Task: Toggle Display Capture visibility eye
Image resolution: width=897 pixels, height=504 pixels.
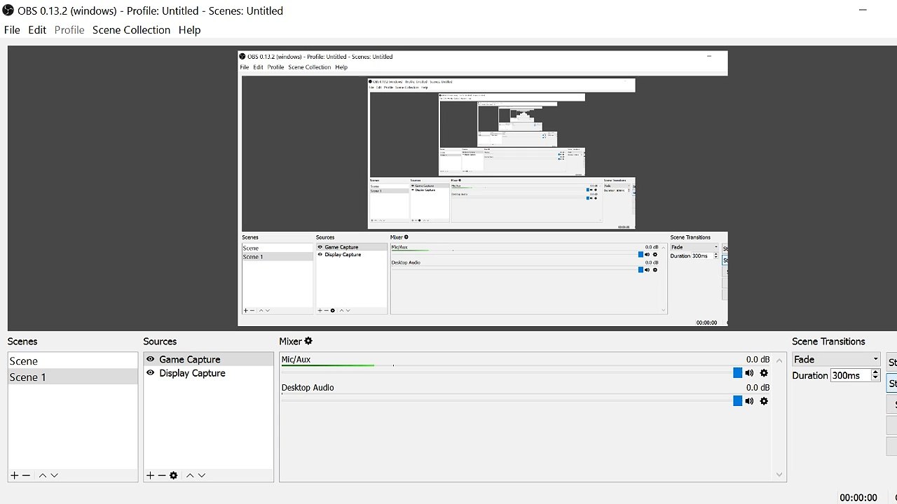Action: pos(150,373)
